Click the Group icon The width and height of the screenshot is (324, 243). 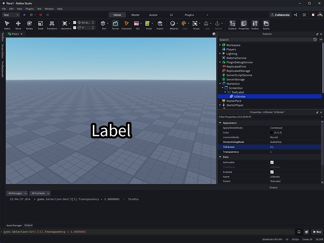click(195, 24)
